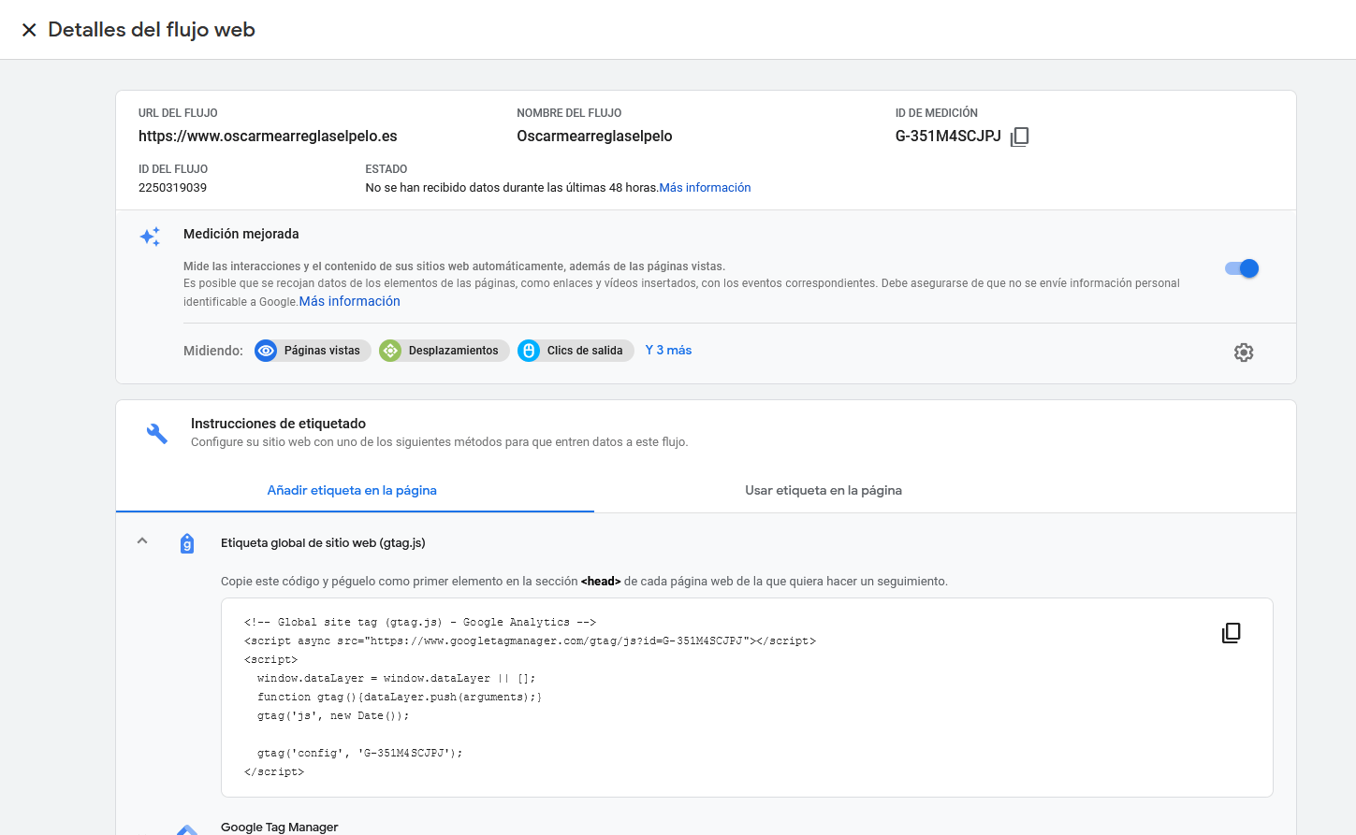Screen dimensions: 1356x835
Task: Click the Desplazamientos scroll icon
Action: (390, 351)
